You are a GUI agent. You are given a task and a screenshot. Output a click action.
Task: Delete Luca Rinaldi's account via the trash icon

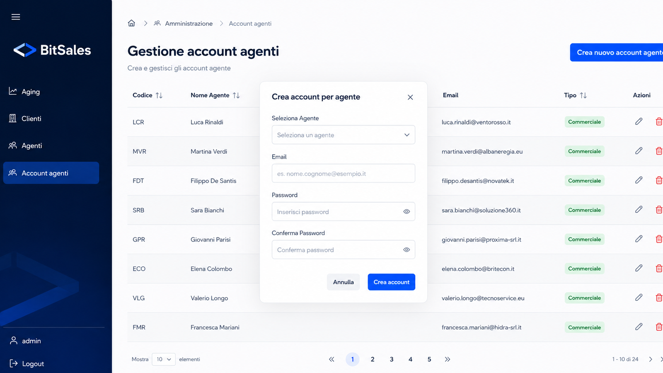(659, 121)
